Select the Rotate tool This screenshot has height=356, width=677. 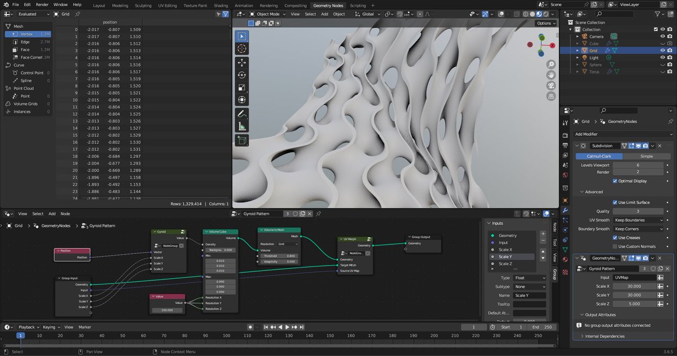pyautogui.click(x=241, y=74)
